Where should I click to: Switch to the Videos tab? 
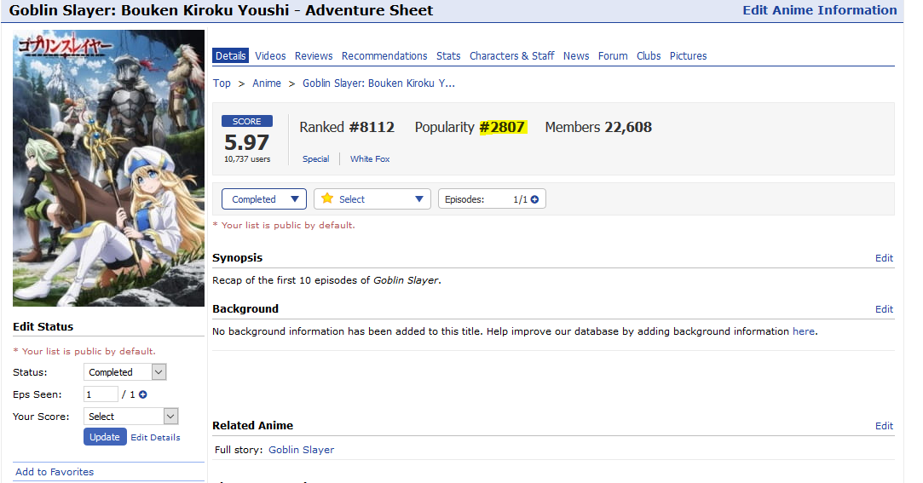(270, 56)
